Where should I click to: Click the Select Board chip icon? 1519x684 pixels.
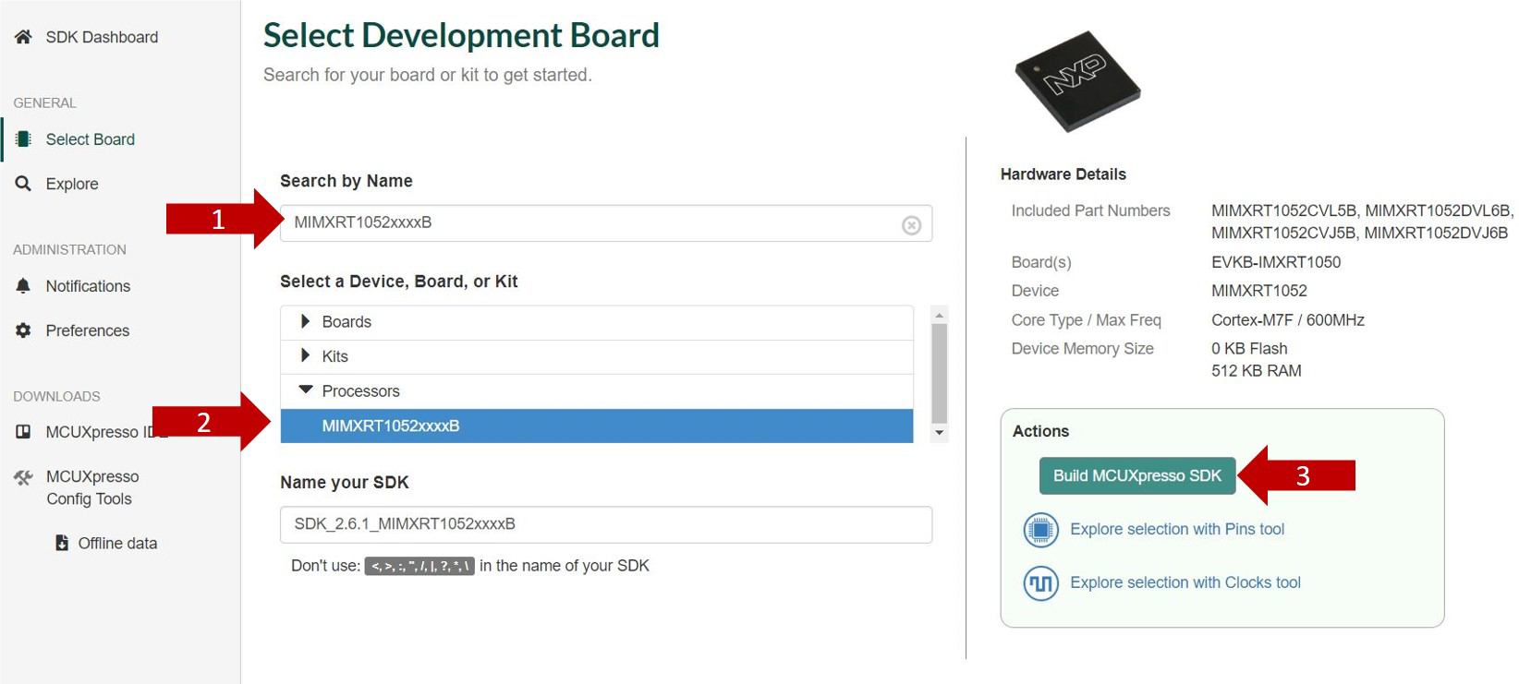23,139
